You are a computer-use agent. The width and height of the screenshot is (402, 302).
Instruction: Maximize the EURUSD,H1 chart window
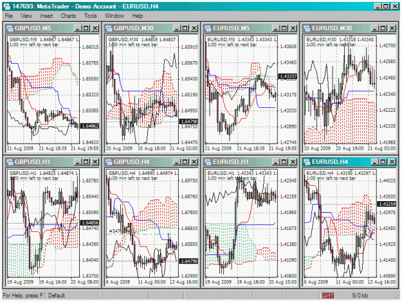pos(284,162)
